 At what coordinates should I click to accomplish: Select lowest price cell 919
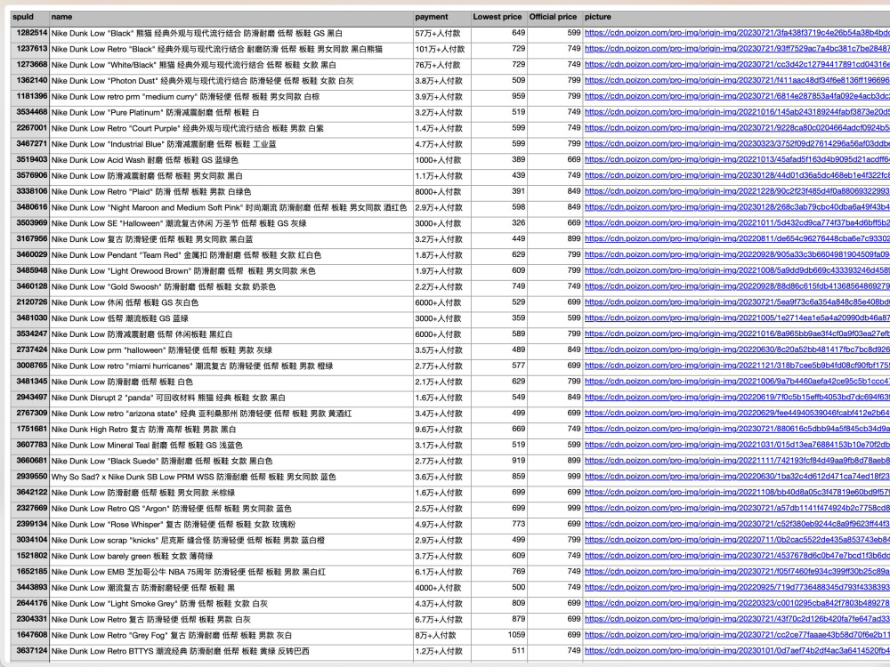[x=499, y=461]
